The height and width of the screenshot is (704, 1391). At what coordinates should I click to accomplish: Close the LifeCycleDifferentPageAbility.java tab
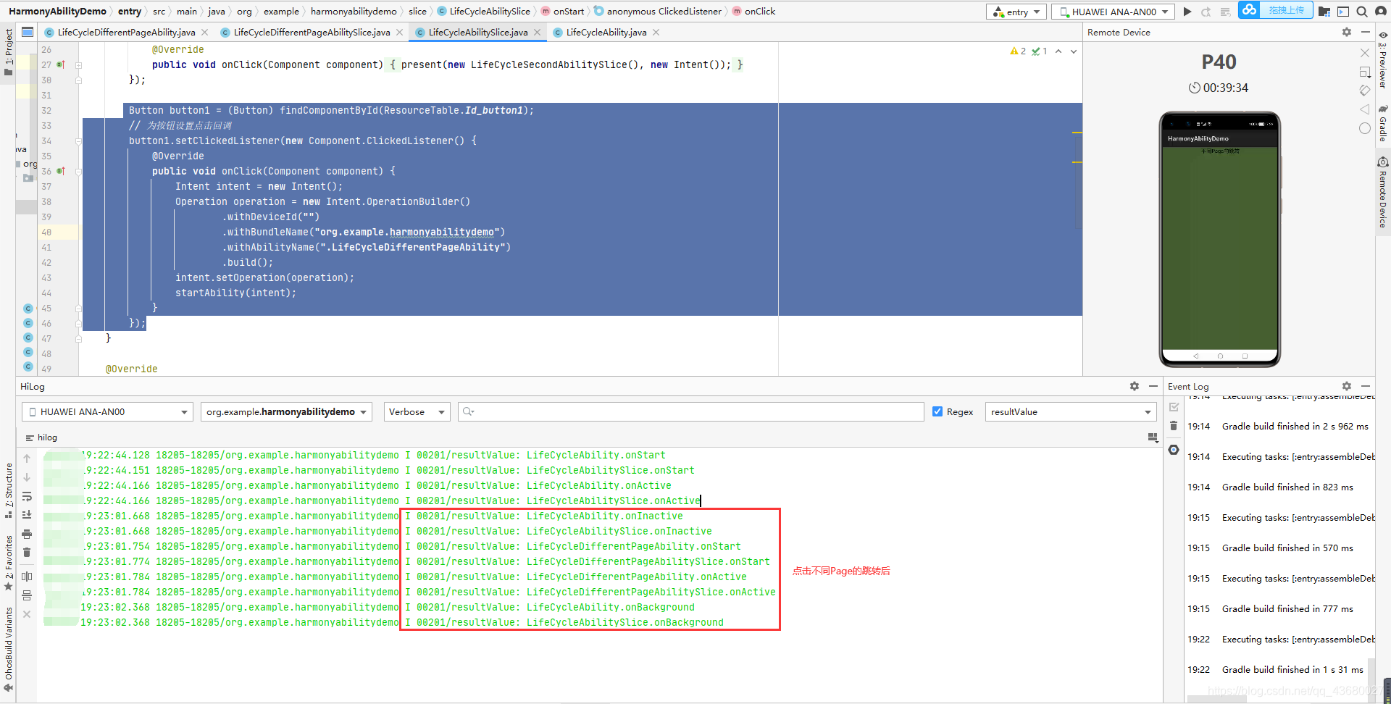point(205,33)
